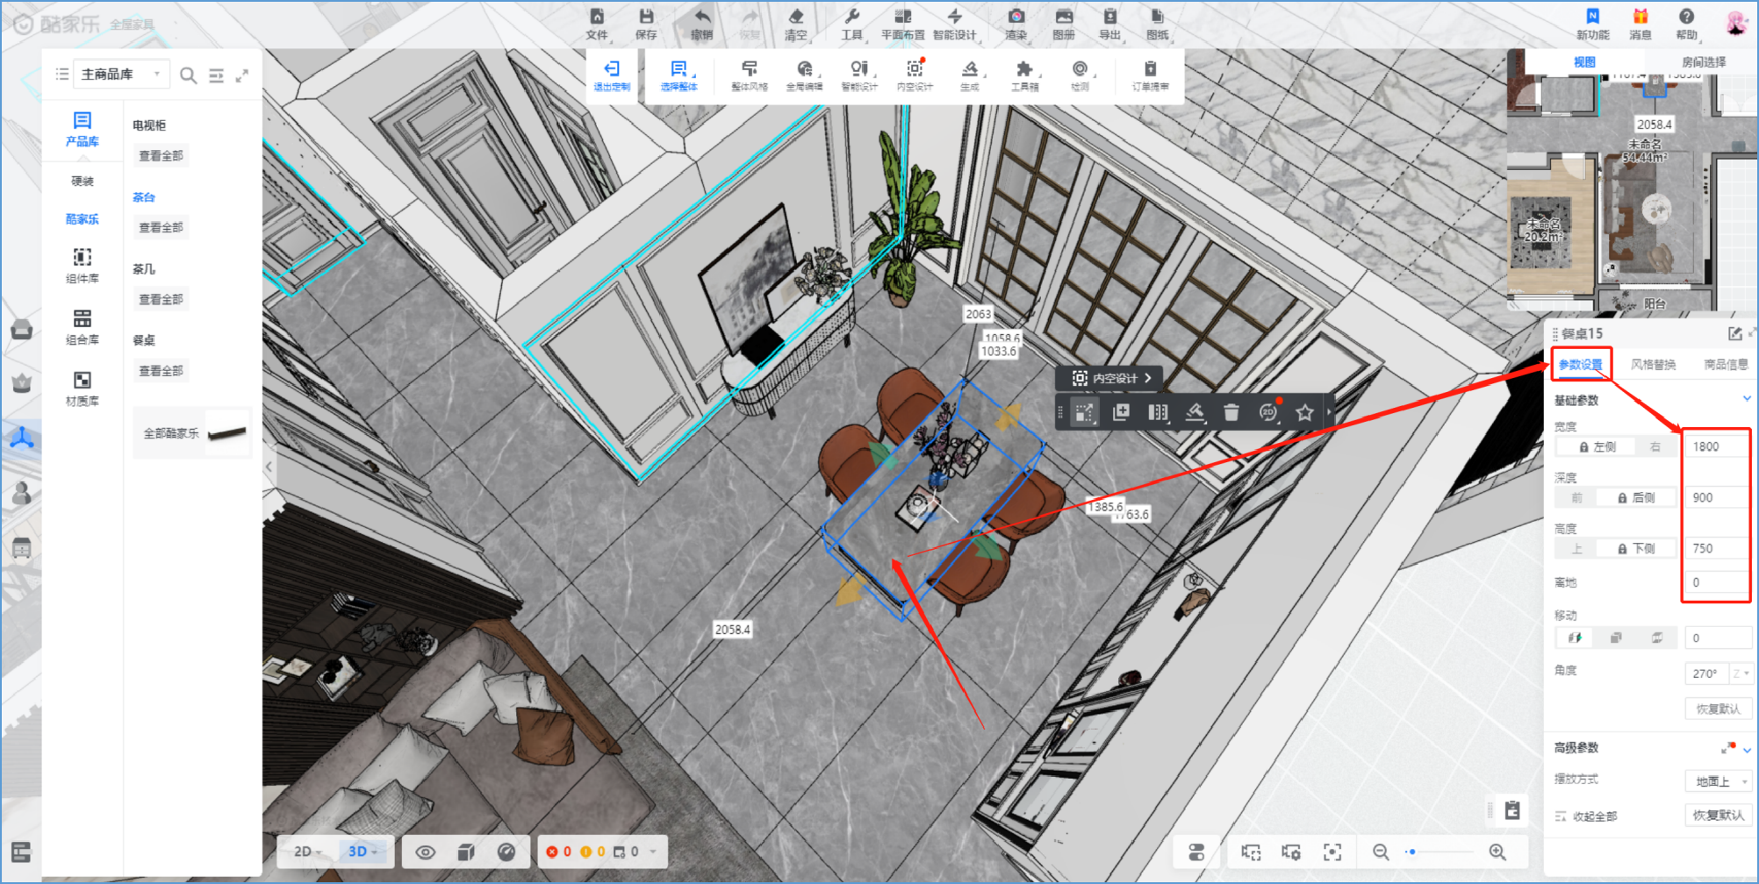Switch to 商品信息 tab
The height and width of the screenshot is (884, 1759).
(x=1726, y=364)
